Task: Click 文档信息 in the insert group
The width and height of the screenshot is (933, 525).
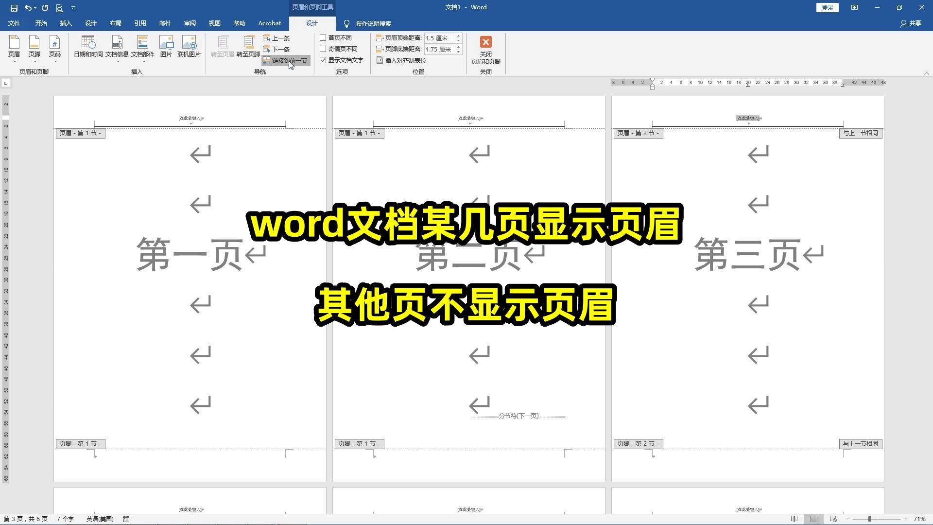Action: 117,46
